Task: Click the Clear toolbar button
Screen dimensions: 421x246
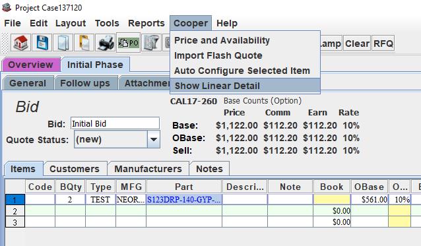Action: pos(357,44)
